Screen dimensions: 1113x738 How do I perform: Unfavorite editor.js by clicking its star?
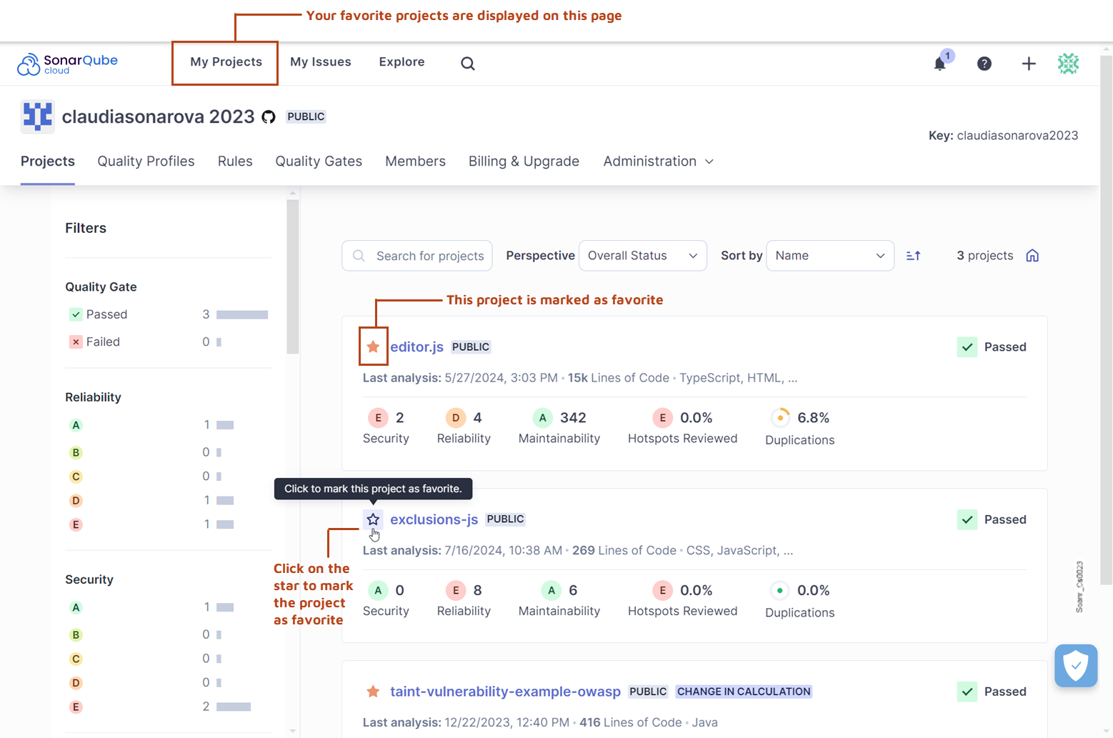[373, 346]
